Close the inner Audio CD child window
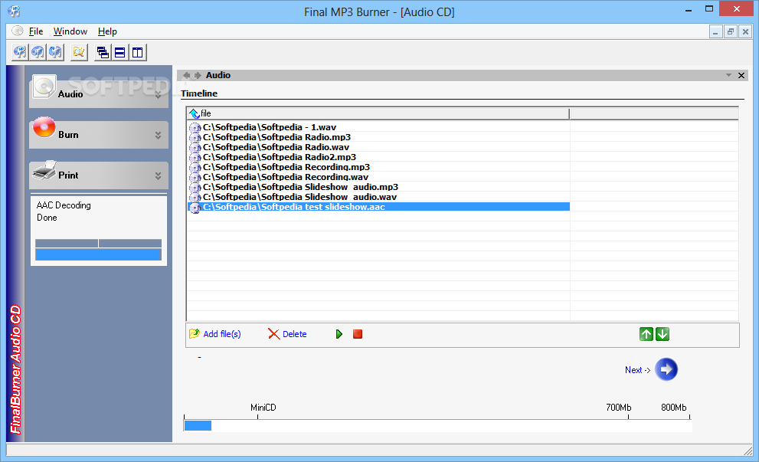 point(745,32)
